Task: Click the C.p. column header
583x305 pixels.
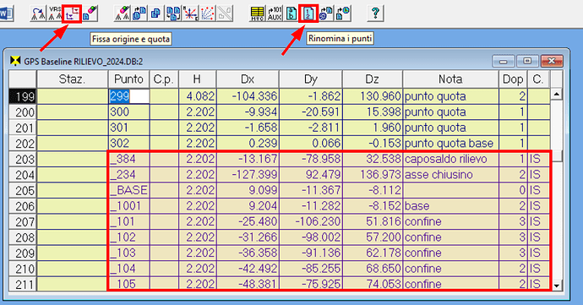Action: (164, 79)
